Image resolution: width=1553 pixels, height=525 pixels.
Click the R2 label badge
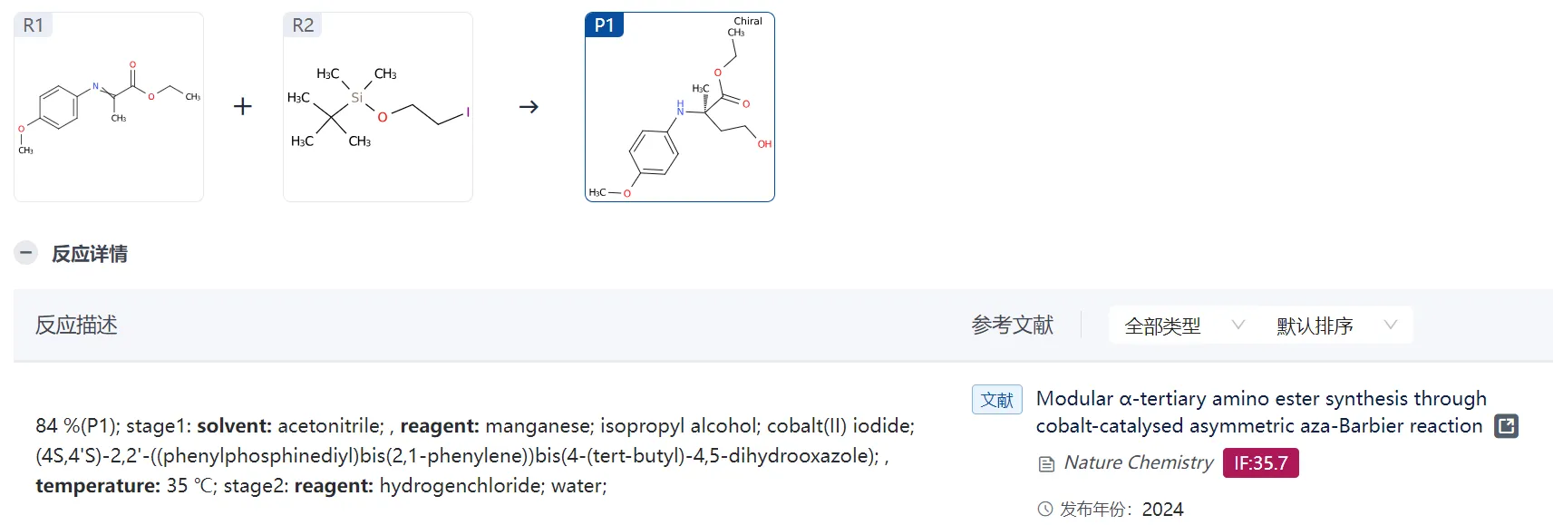pos(303,25)
